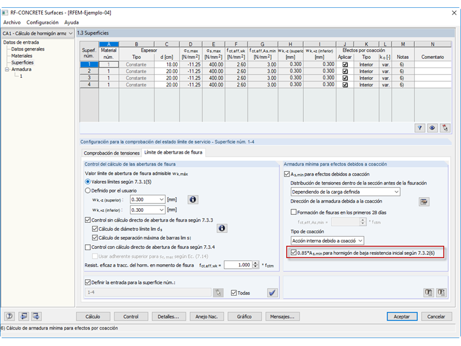
Task: Open the Archivo menu
Action: coord(12,22)
